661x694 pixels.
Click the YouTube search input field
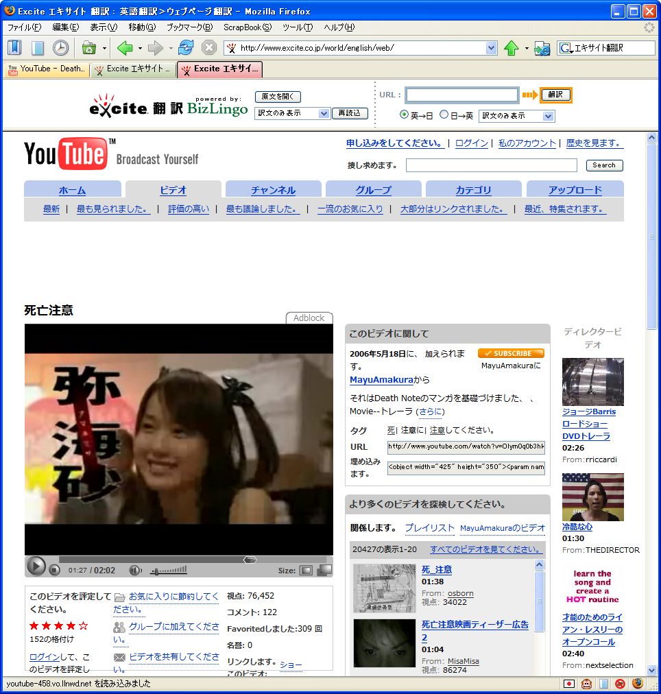[492, 165]
